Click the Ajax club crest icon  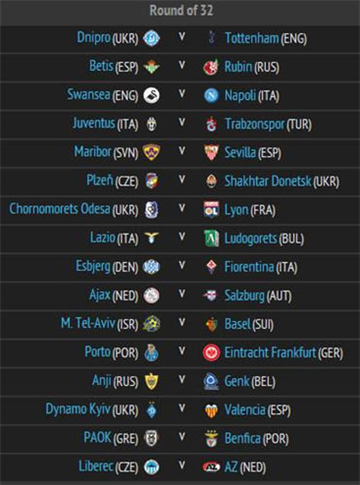151,296
